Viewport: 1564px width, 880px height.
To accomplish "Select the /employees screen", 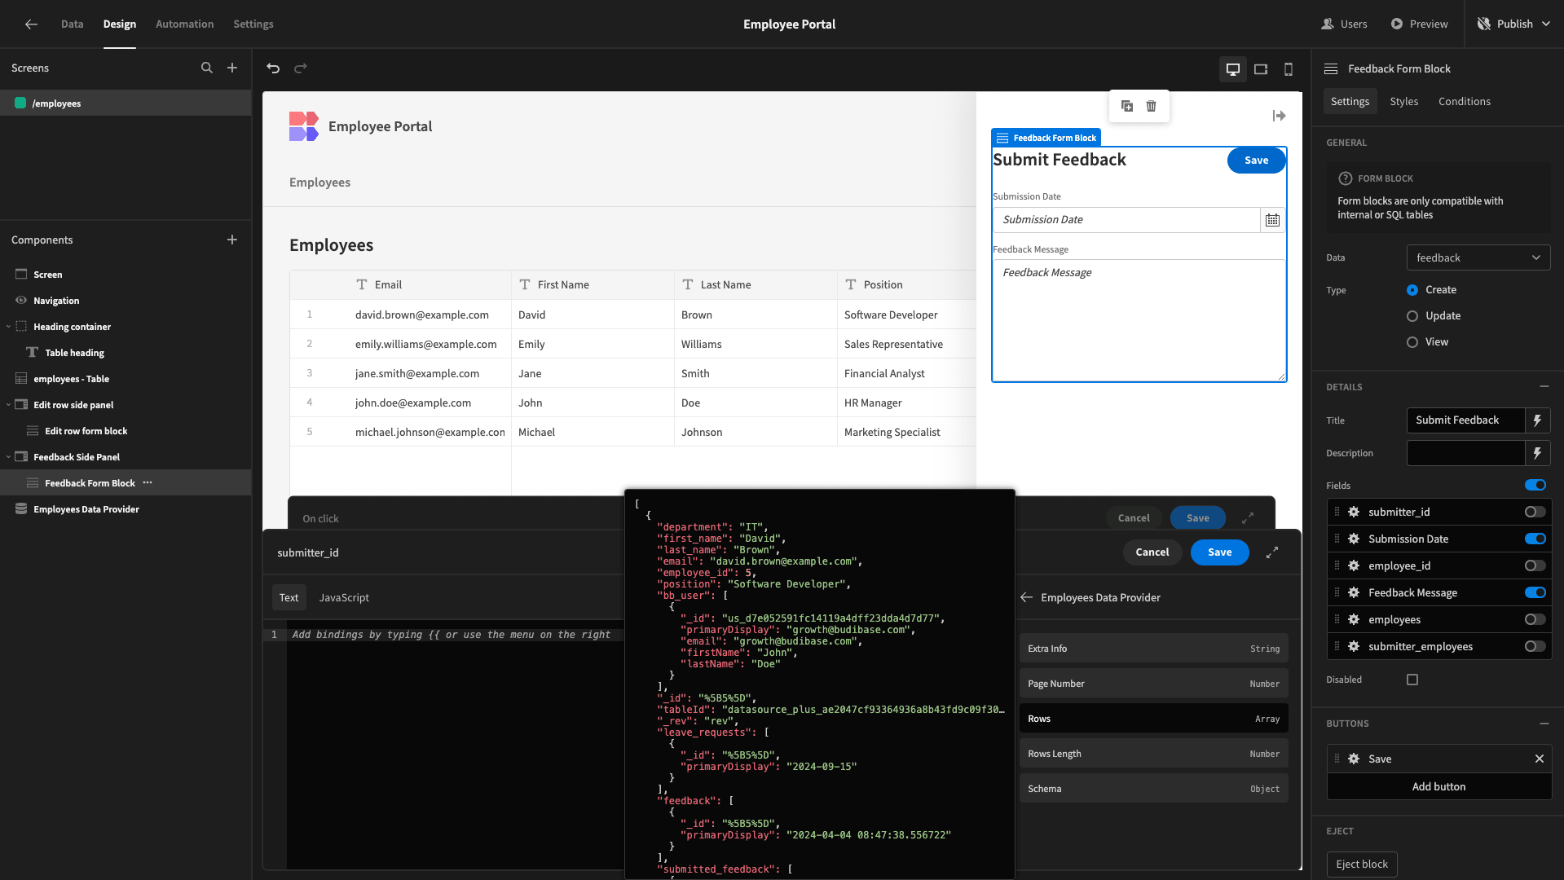I will (126, 103).
